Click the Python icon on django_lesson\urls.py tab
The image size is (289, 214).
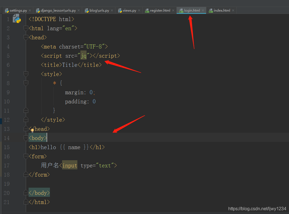point(38,11)
